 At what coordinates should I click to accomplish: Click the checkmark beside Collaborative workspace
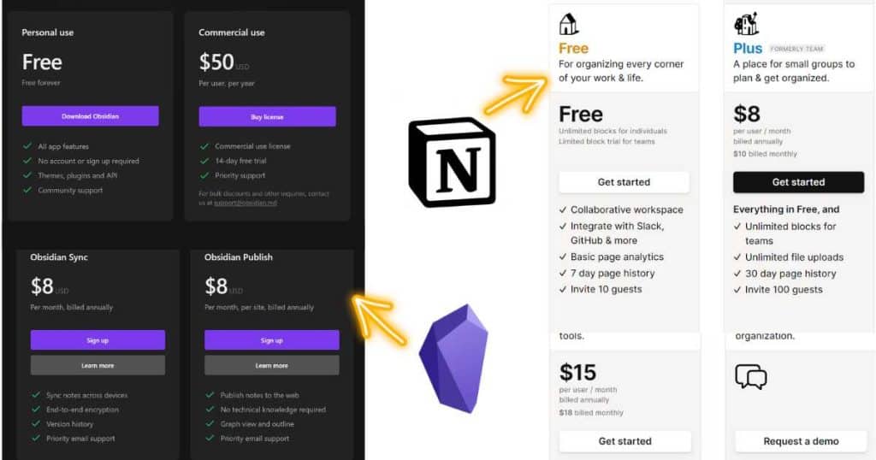pos(563,209)
